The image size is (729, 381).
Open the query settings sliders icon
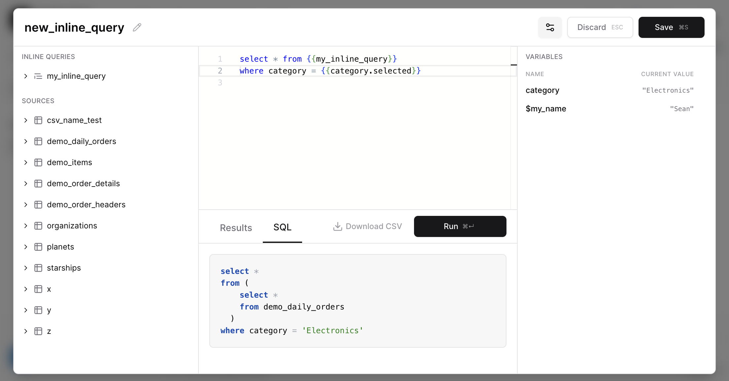tap(550, 27)
